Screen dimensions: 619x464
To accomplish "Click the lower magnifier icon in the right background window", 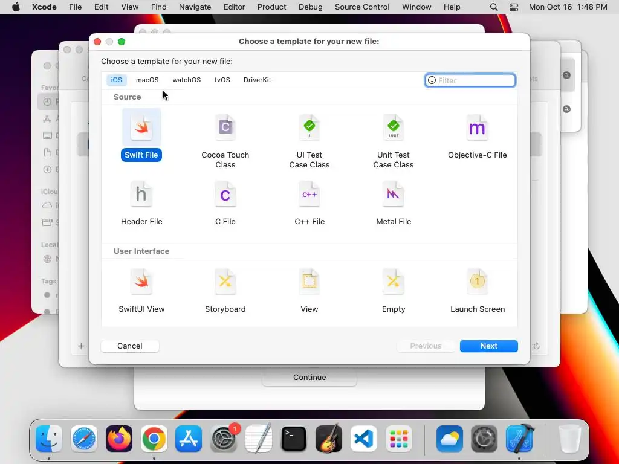I will click(x=566, y=109).
